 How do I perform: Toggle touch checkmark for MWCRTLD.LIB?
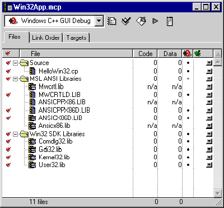pyautogui.click(x=8, y=95)
